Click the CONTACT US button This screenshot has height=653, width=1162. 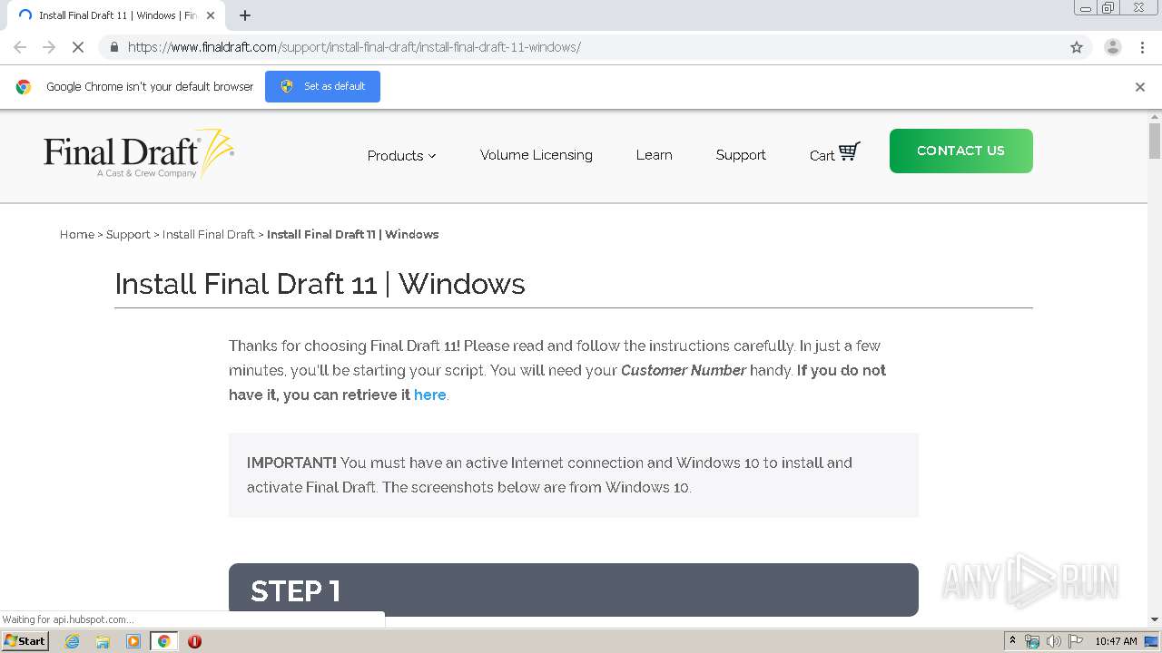pos(960,151)
